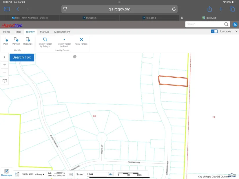
Task: Open the Home ribbon tab
Action: click(7, 32)
